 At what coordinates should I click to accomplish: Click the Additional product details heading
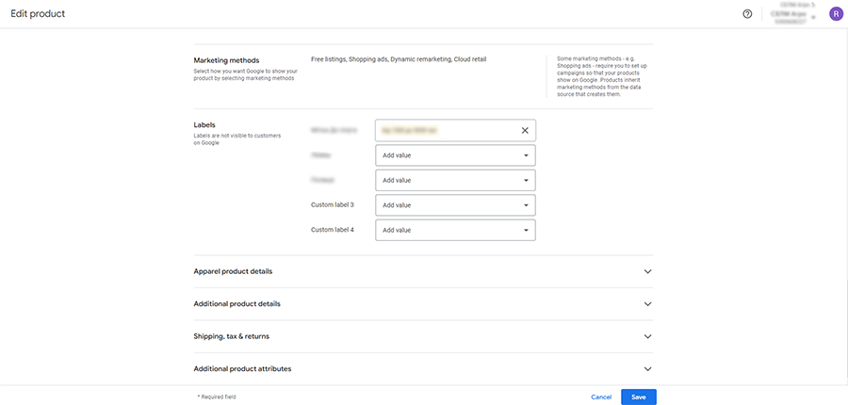click(236, 304)
